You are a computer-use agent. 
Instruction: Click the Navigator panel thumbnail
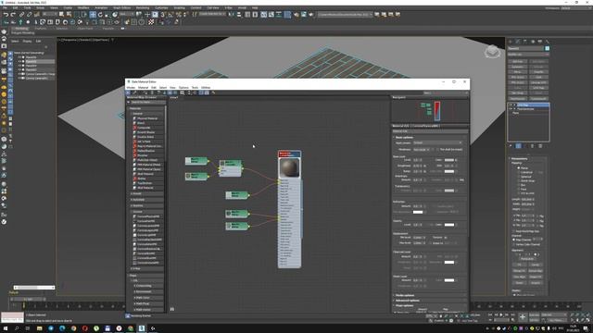430,111
